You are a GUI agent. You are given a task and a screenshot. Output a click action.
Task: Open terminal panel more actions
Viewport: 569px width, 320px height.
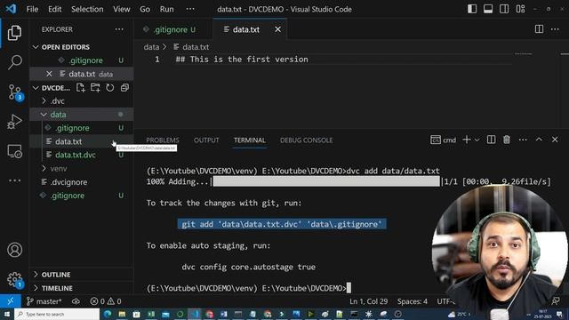coord(523,140)
